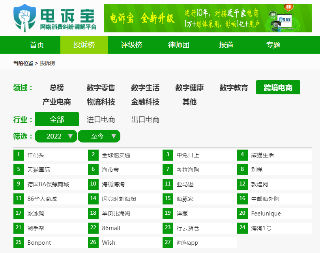Click the 冰冰购 platform name
This screenshot has height=253, width=320.
tap(36, 214)
